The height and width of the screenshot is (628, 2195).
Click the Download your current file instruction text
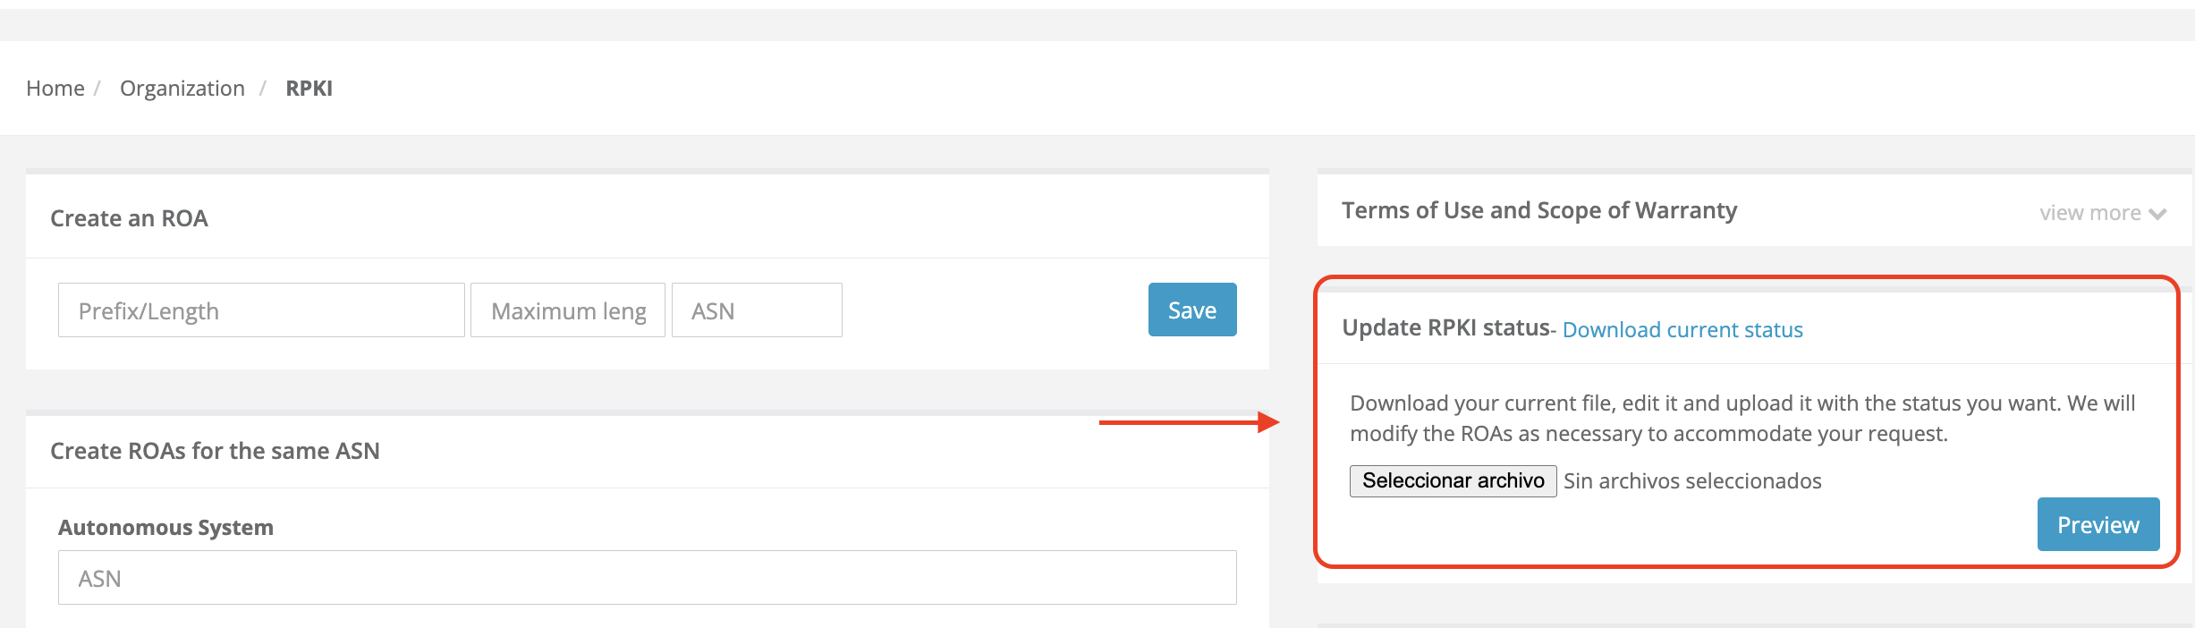pyautogui.click(x=1742, y=418)
